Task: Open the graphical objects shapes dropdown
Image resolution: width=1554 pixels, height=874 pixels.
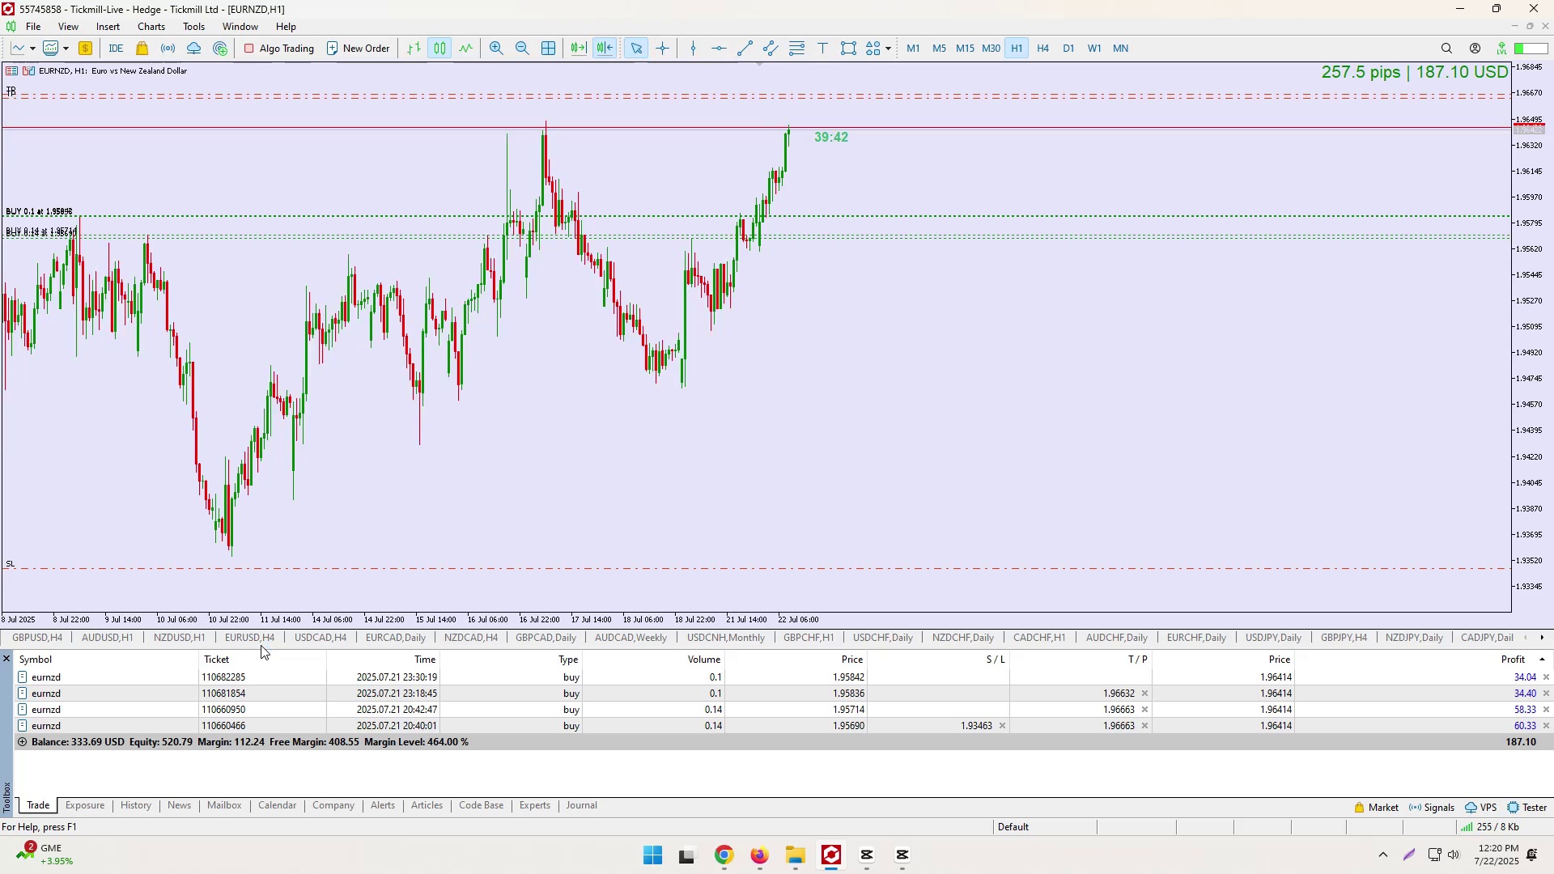Action: pos(889,49)
